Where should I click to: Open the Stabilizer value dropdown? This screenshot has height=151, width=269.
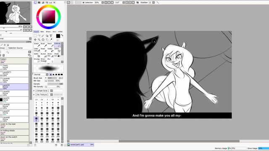[153, 3]
